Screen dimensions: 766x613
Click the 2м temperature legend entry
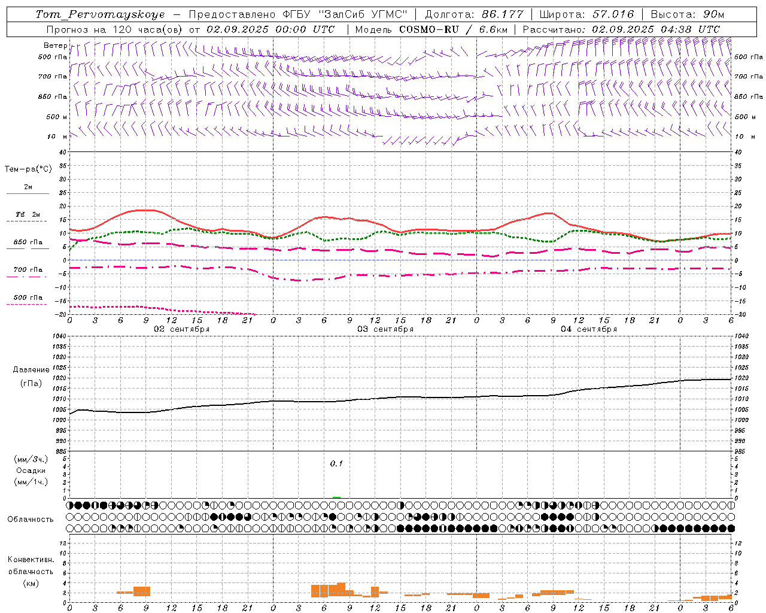point(28,187)
